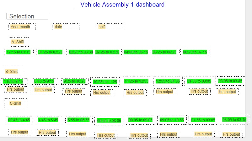
Task: Click the Vehicle Assembly-1 dashboard title
Action: [122, 5]
